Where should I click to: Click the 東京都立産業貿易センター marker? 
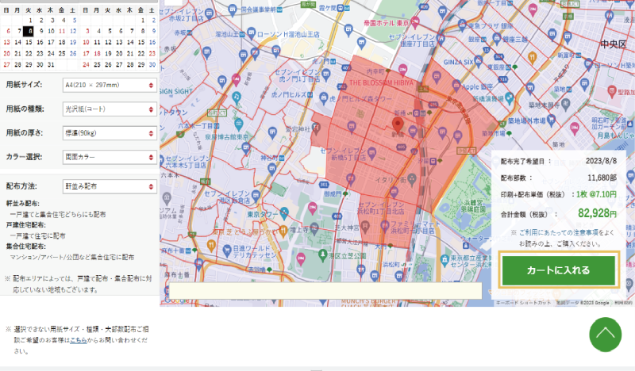[444, 259]
